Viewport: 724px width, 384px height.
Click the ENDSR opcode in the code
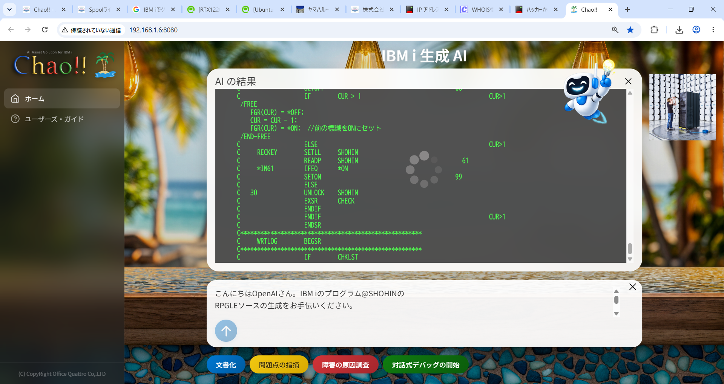[313, 225]
